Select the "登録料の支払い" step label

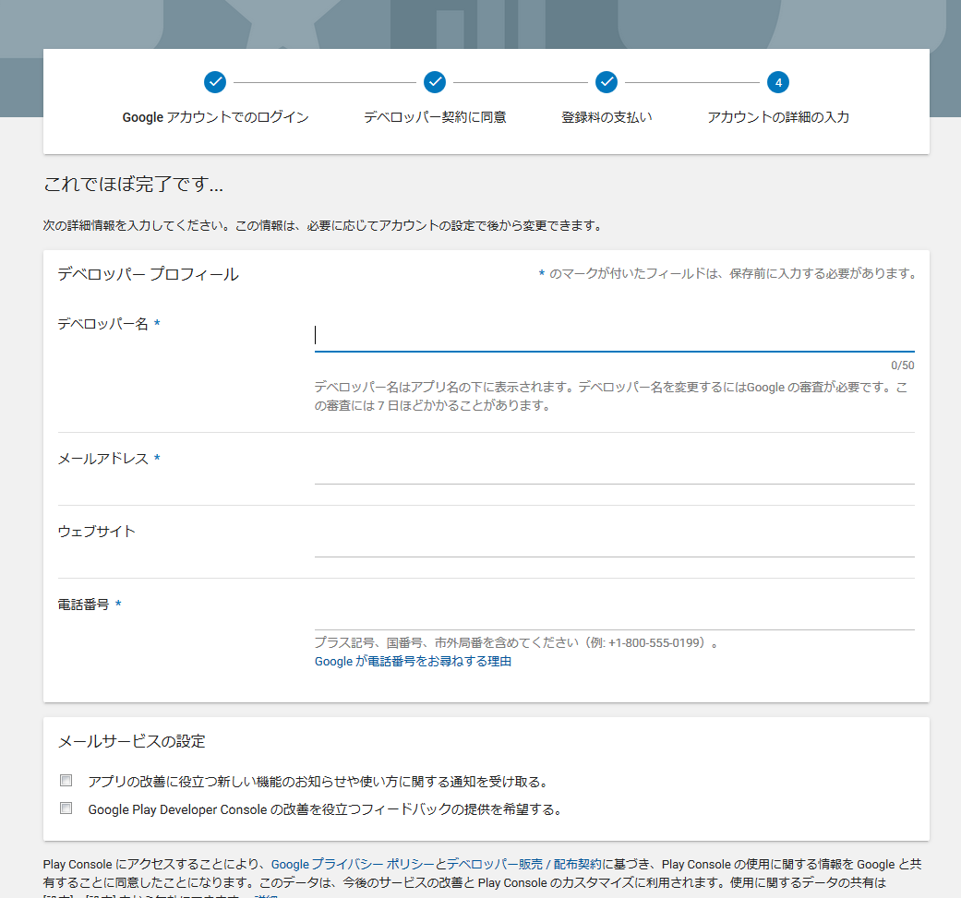(x=607, y=117)
